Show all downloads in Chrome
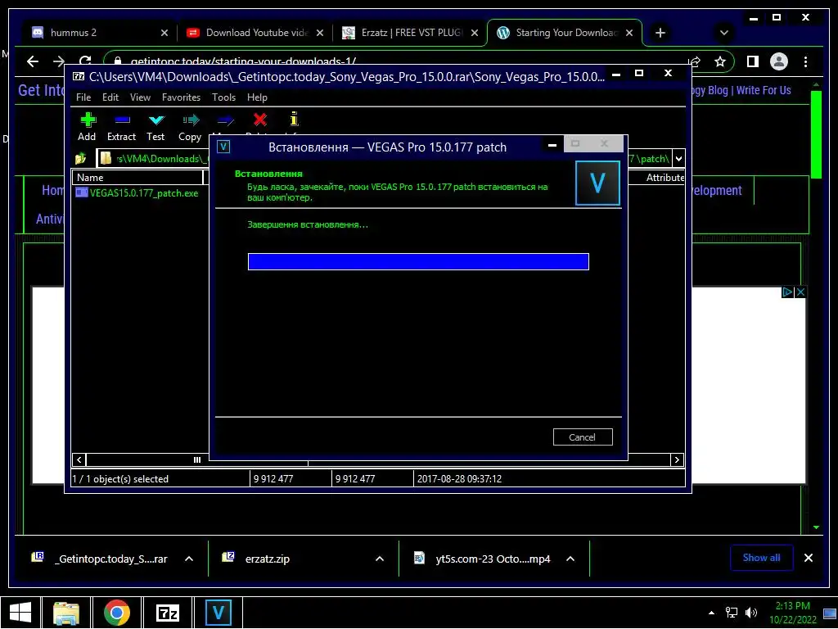 tap(762, 558)
